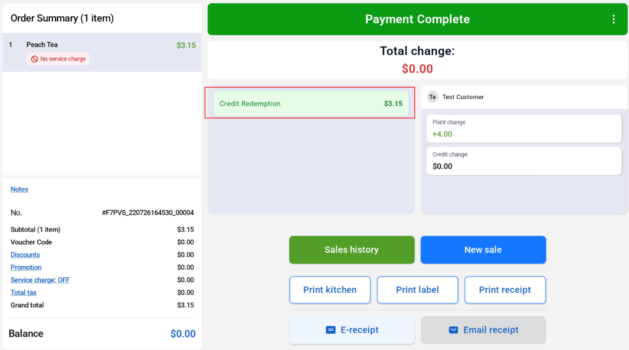Click the Print label button
The image size is (629, 350).
[417, 290]
